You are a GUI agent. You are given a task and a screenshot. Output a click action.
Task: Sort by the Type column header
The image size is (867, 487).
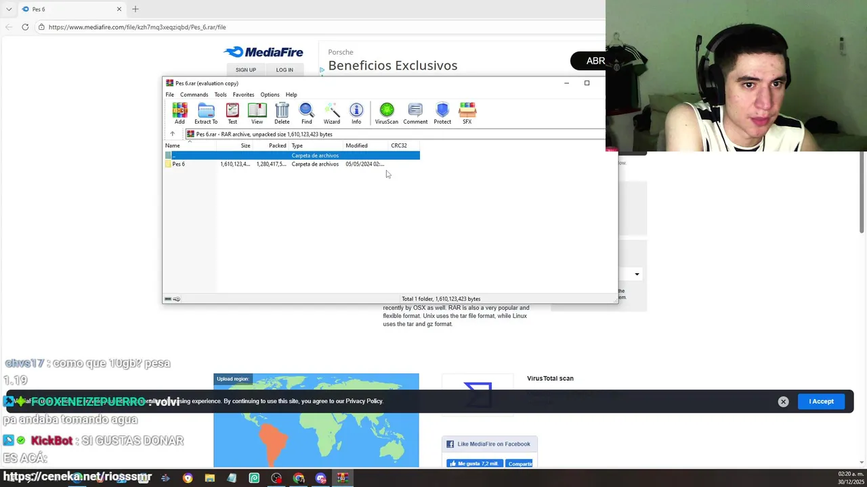pyautogui.click(x=316, y=145)
